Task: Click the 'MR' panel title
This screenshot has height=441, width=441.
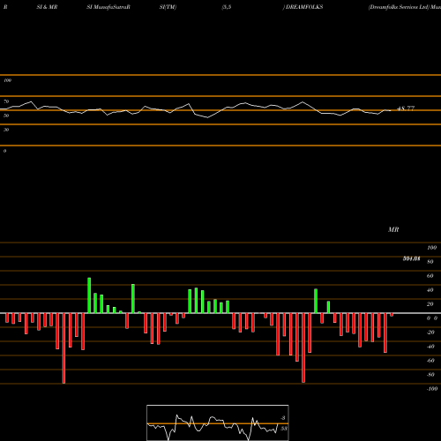Action: click(393, 229)
